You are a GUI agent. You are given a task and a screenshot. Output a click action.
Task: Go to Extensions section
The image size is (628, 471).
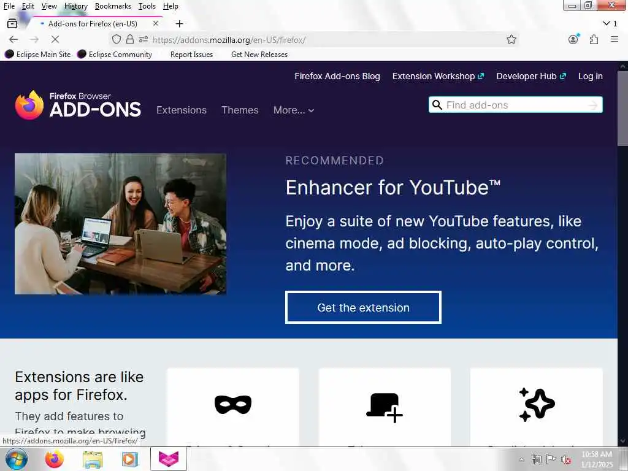coord(182,110)
